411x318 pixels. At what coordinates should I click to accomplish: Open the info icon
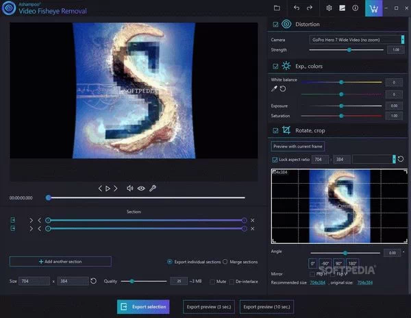click(355, 8)
